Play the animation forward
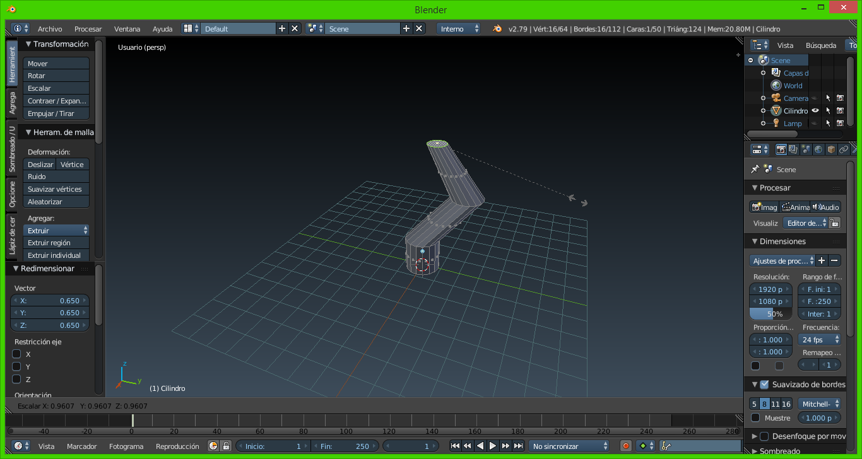Image resolution: width=862 pixels, height=459 pixels. click(x=493, y=446)
